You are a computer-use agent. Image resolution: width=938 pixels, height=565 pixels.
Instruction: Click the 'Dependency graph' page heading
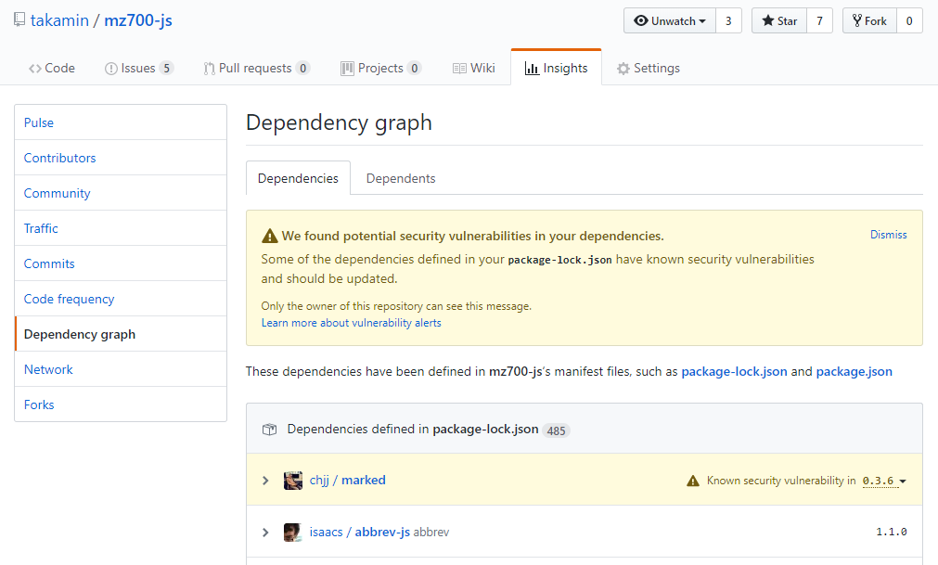[339, 122]
